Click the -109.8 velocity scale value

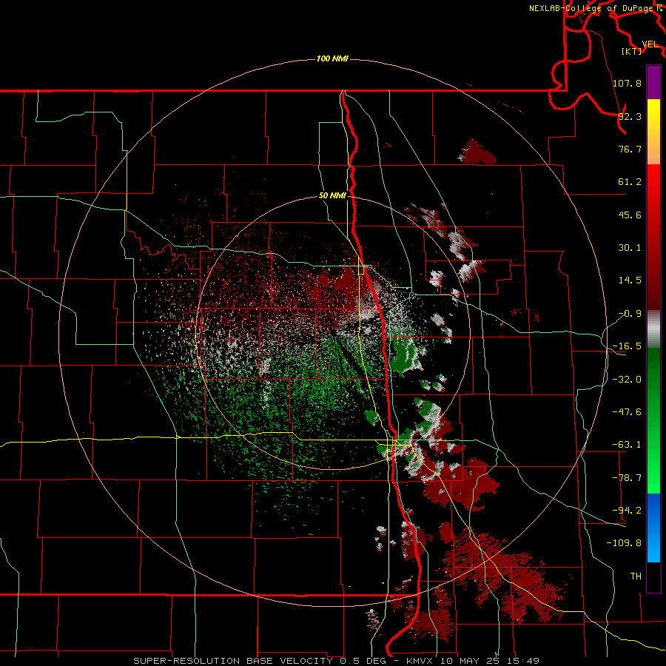click(x=624, y=543)
